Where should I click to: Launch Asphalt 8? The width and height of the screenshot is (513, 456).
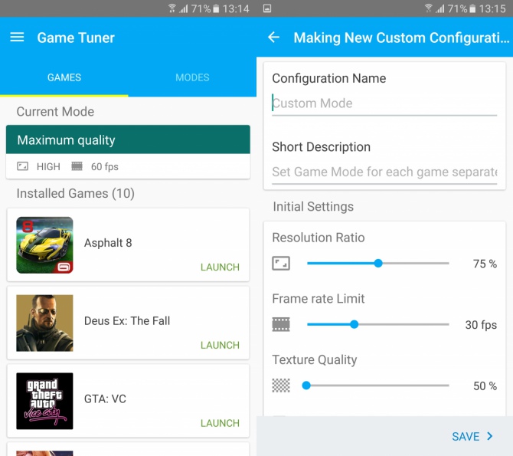pos(220,267)
